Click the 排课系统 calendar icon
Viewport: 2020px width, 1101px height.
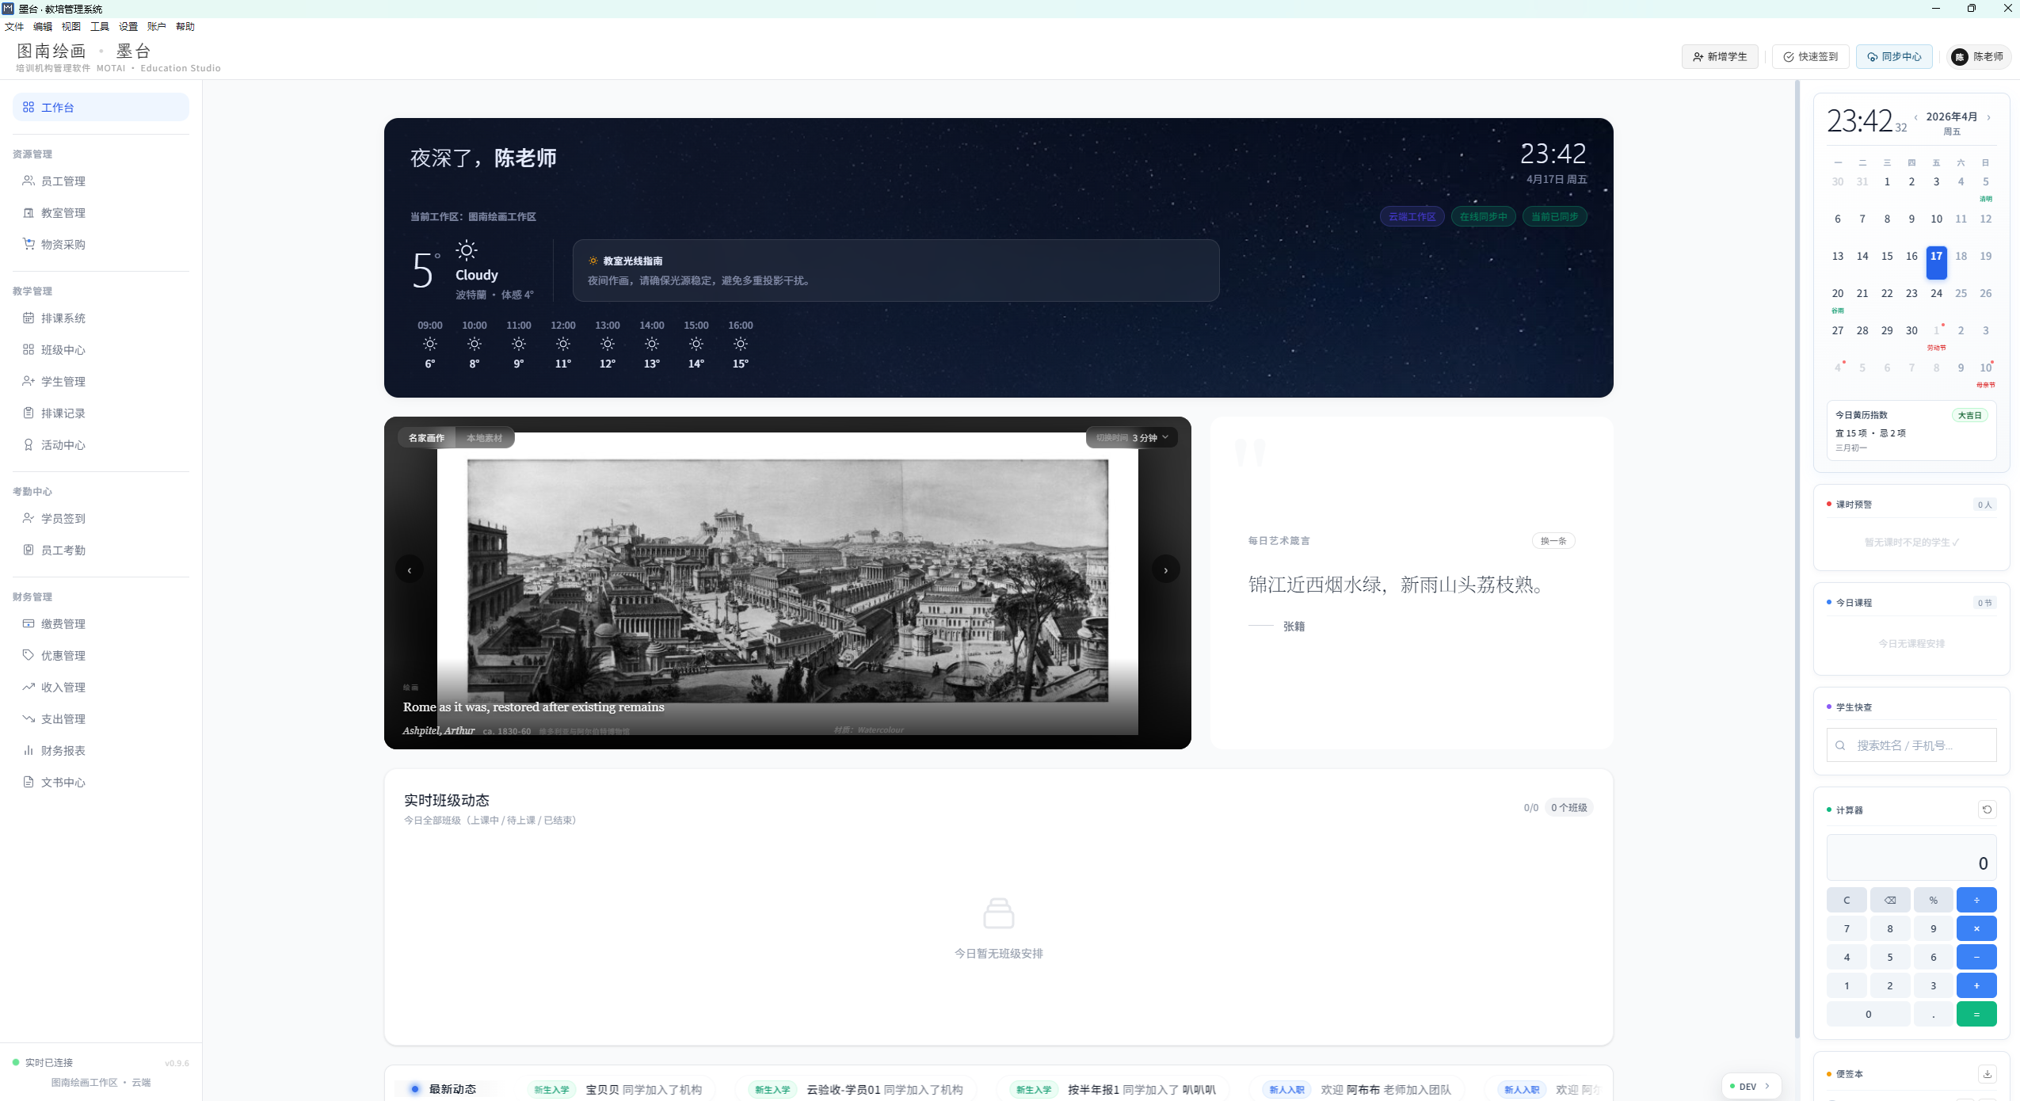pos(29,318)
